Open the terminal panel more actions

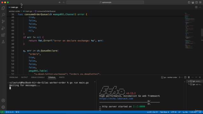click(193, 77)
